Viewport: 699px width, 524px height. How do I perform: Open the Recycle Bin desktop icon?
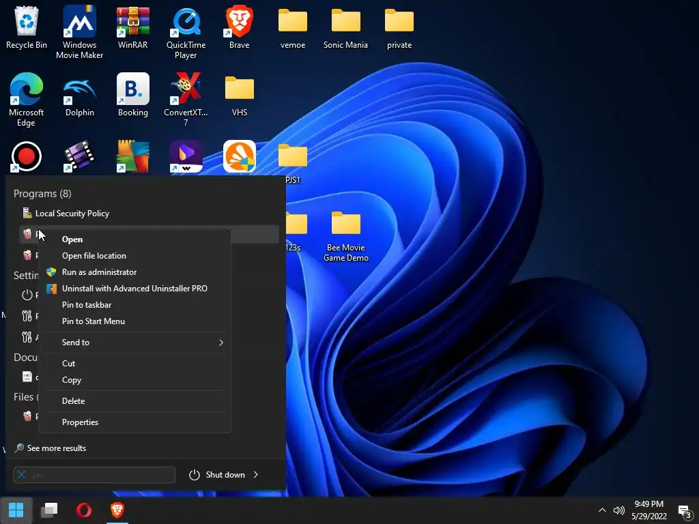[27, 27]
